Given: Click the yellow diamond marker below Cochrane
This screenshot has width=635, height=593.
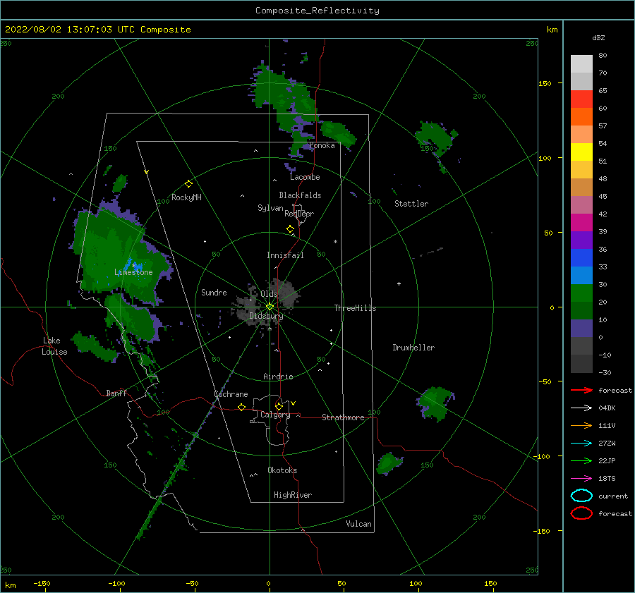Looking at the screenshot, I should (242, 407).
